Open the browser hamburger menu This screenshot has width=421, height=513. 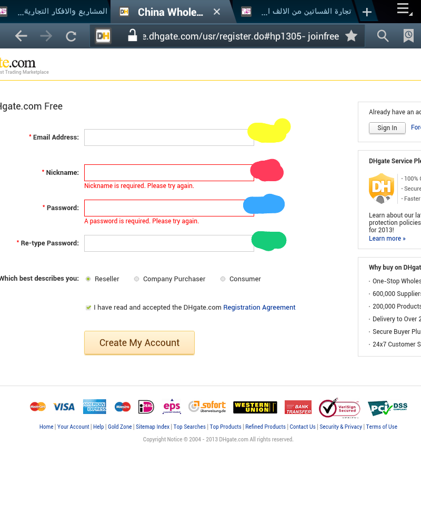(403, 8)
